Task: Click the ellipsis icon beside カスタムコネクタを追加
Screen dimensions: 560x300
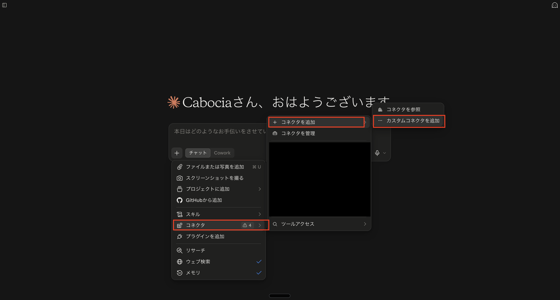Action: [x=380, y=120]
